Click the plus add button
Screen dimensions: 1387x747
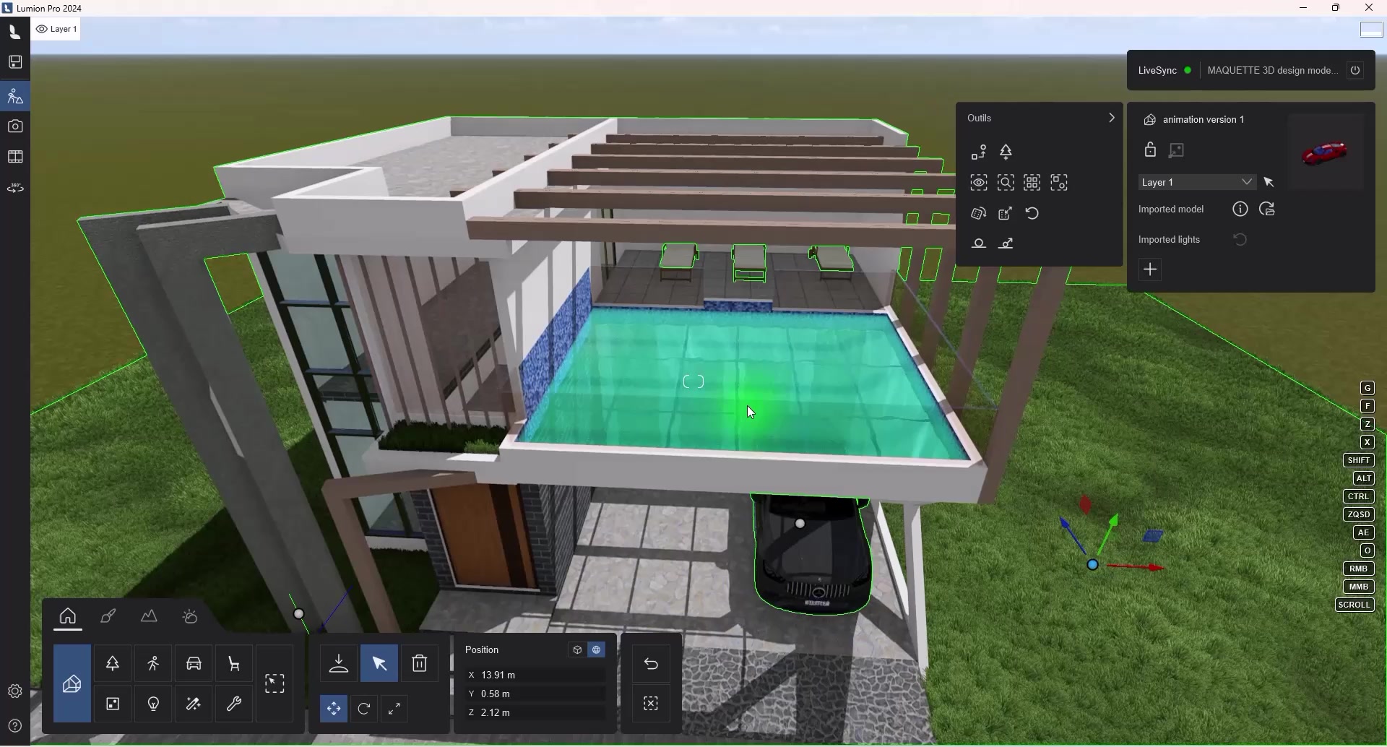pyautogui.click(x=1151, y=270)
